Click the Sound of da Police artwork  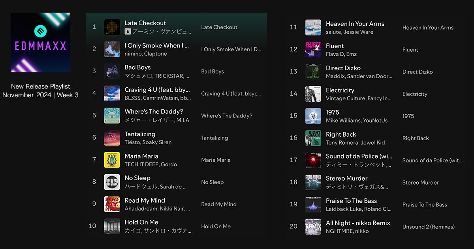tap(313, 160)
